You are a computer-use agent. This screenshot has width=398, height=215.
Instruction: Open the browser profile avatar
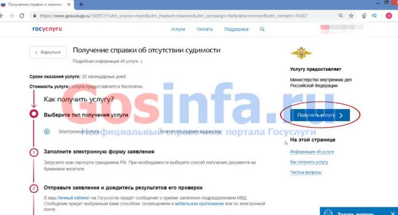pyautogui.click(x=389, y=16)
